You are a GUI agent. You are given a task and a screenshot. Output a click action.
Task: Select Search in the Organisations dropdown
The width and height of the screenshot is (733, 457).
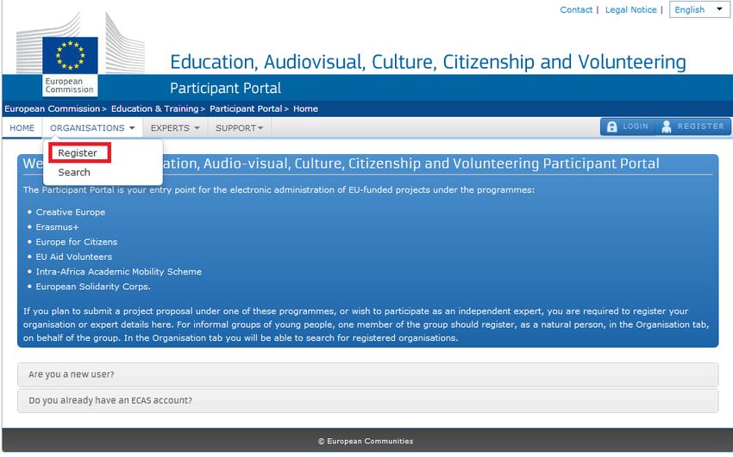74,172
